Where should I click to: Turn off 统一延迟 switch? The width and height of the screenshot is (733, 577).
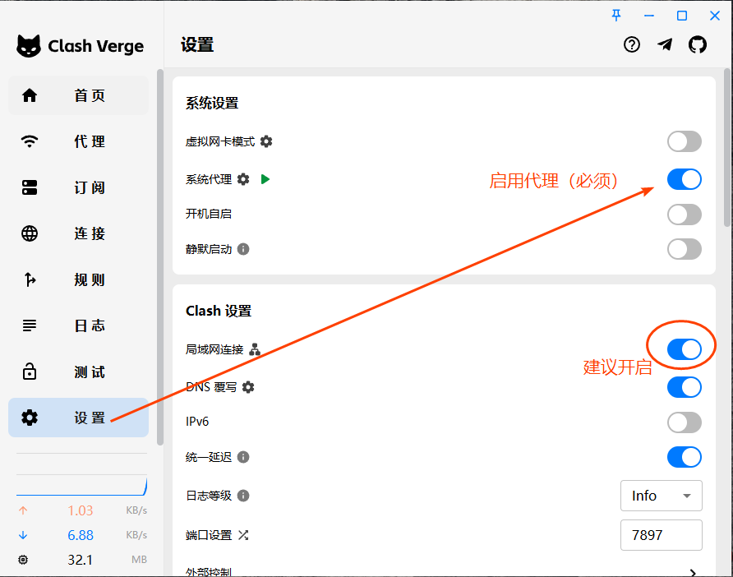(x=685, y=457)
